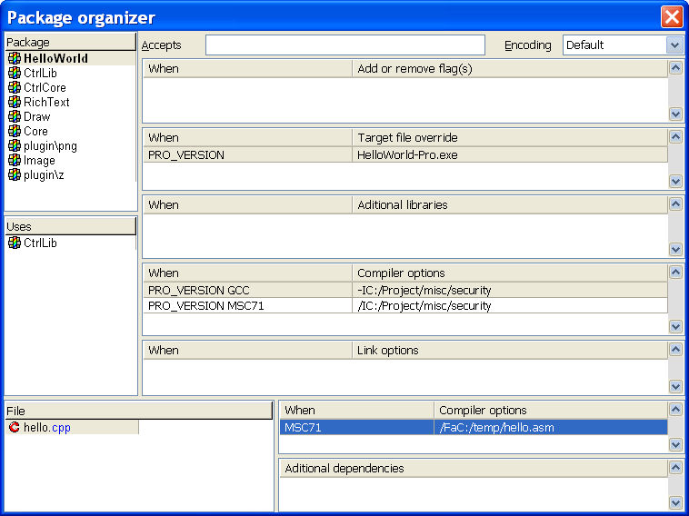Select the HelloWorld package icon
Viewport: 689px width, 516px height.
point(15,58)
